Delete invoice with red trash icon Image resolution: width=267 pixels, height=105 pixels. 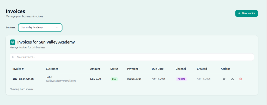pos(240,79)
